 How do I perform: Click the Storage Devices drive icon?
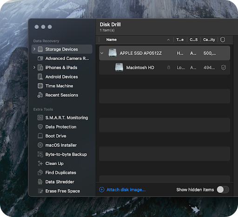[40, 49]
